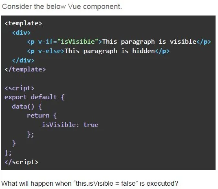
Task: Click the 'export default' line
Action: coord(35,97)
